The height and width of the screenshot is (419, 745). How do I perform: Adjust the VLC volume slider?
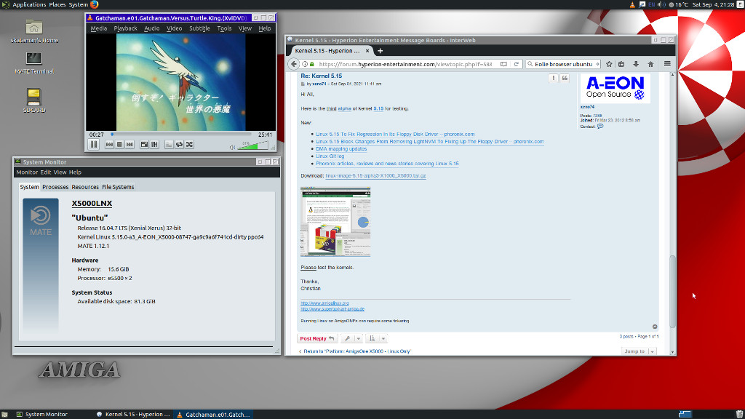(x=252, y=145)
